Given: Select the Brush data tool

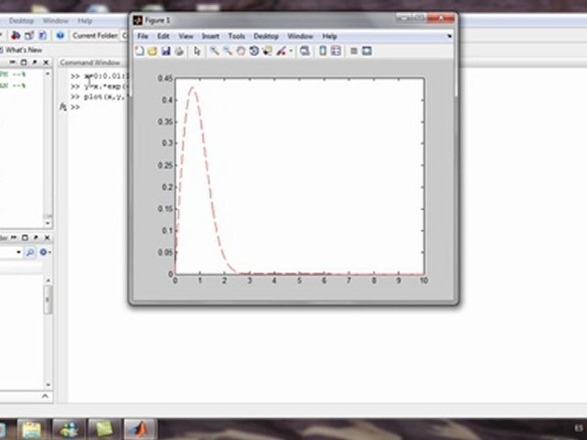Looking at the screenshot, I should point(281,51).
